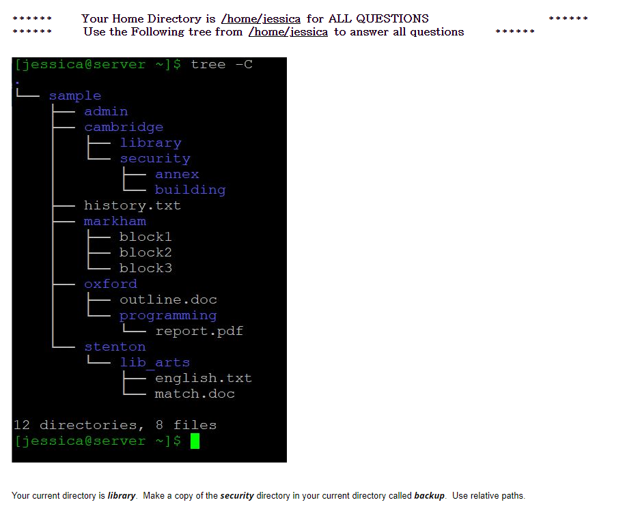Select the report.pdf file under programming

point(199,331)
